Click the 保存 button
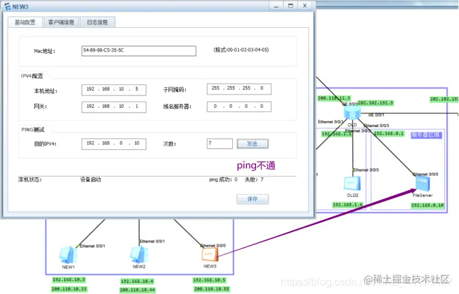Image resolution: width=459 pixels, height=294 pixels. 252,199
